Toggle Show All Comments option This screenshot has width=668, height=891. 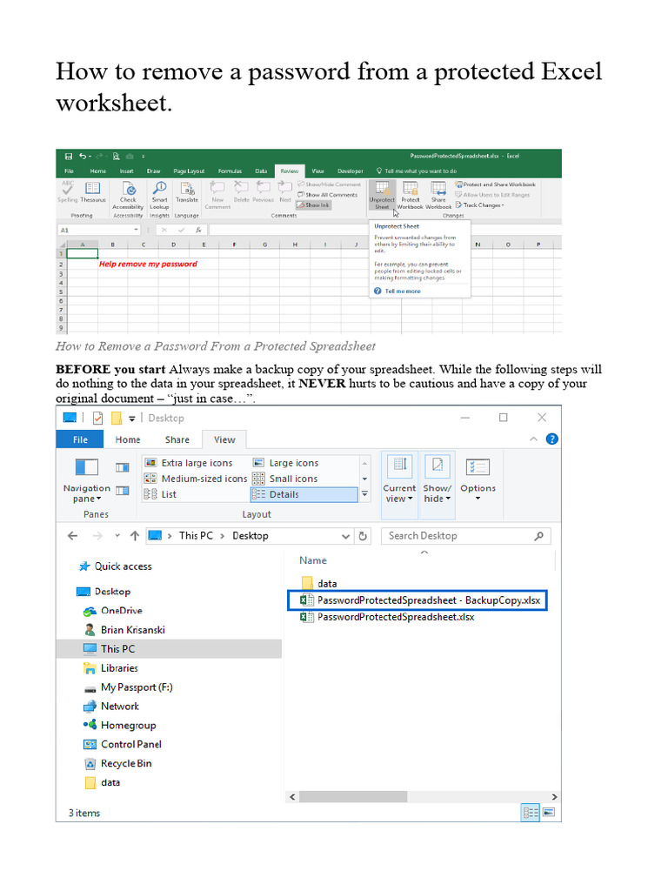coord(328,195)
